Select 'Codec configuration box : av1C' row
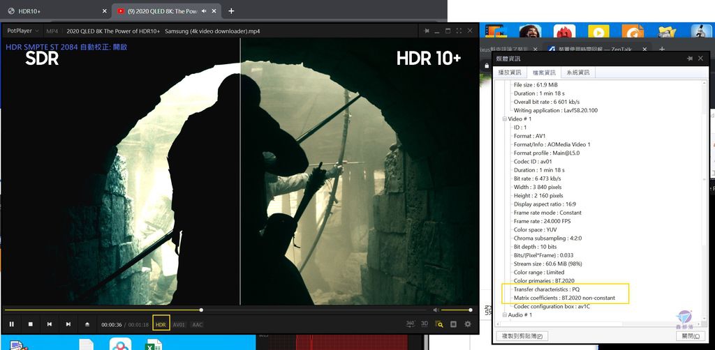Image resolution: width=715 pixels, height=350 pixels. click(552, 306)
